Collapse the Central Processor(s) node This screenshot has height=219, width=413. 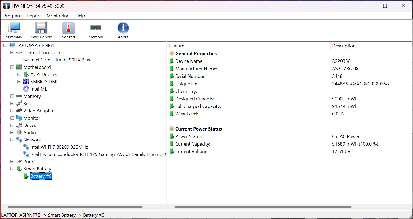(12, 53)
